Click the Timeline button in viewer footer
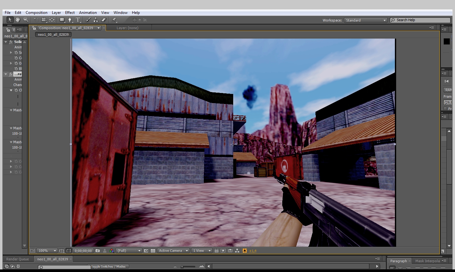 click(230, 250)
